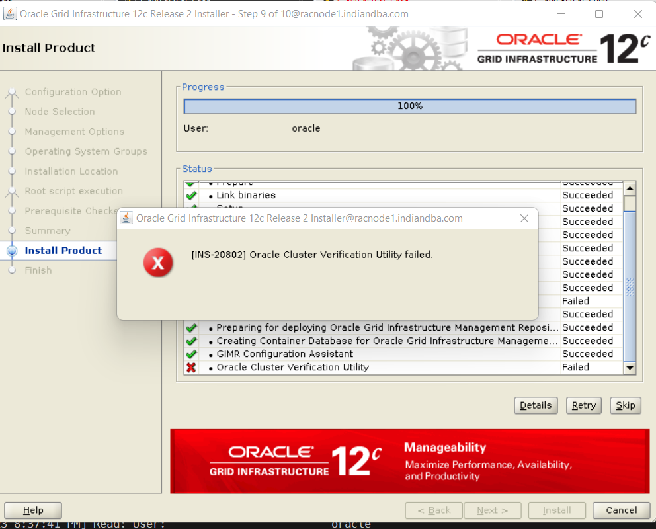Click the 100% progress bar
Viewport: 656px width, 529px height.
[409, 106]
